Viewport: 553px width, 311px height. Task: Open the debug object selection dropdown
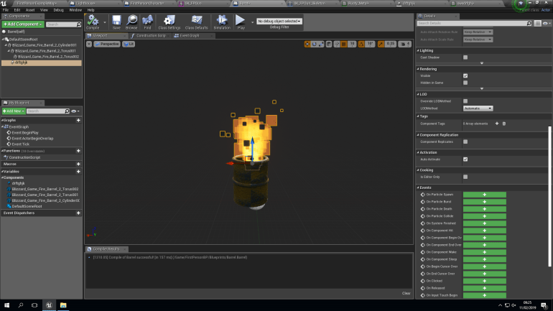point(279,22)
